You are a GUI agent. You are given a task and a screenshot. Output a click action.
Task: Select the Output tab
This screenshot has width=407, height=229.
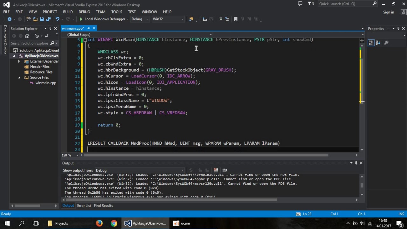tap(68, 206)
